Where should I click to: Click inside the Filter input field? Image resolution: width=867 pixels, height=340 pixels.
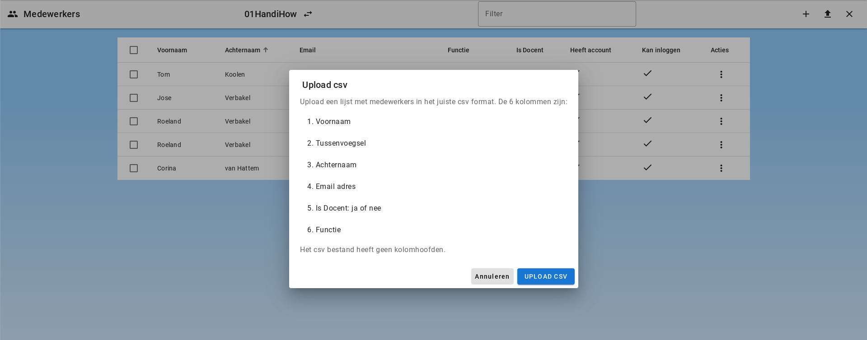coord(557,14)
